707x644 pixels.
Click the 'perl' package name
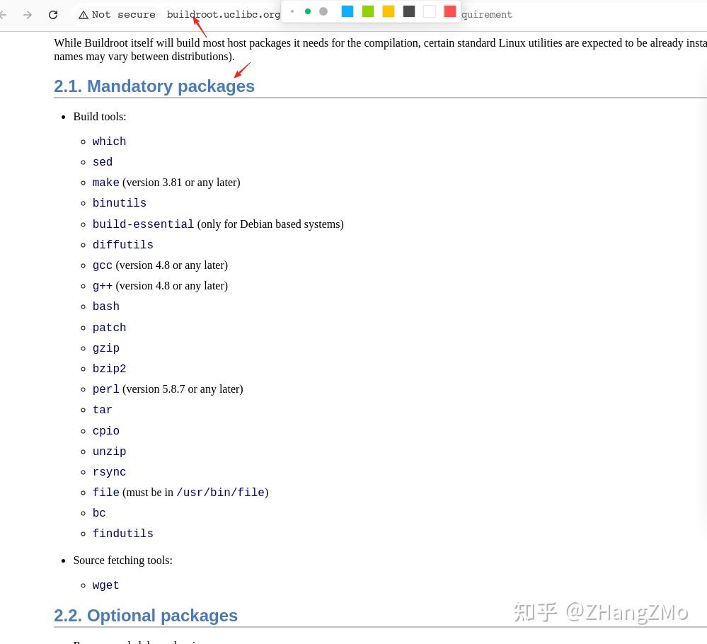(x=106, y=389)
